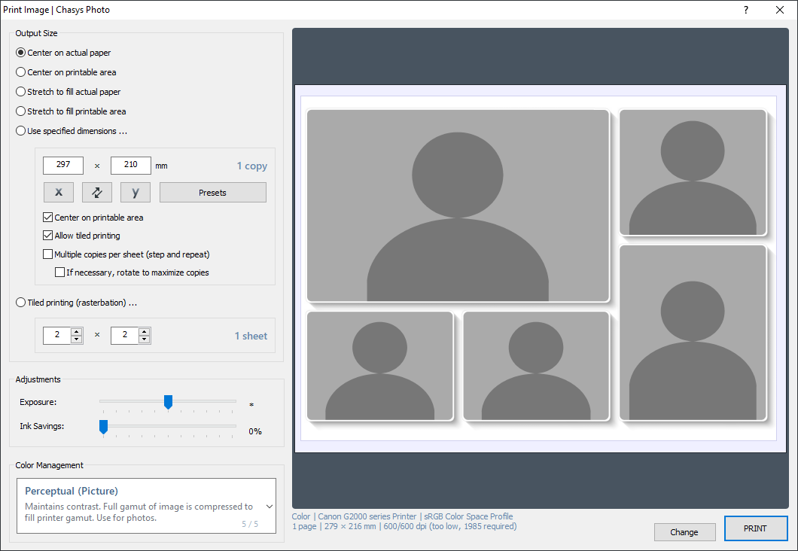Click the Ink Savings slider handle
Viewport: 798px width, 551px height.
[104, 427]
